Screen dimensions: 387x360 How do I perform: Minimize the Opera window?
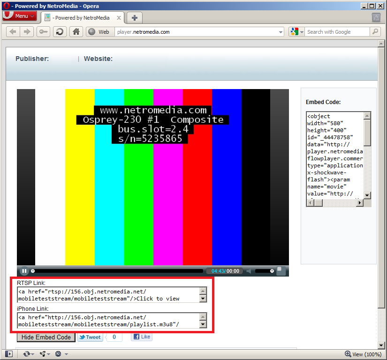(x=364, y=6)
